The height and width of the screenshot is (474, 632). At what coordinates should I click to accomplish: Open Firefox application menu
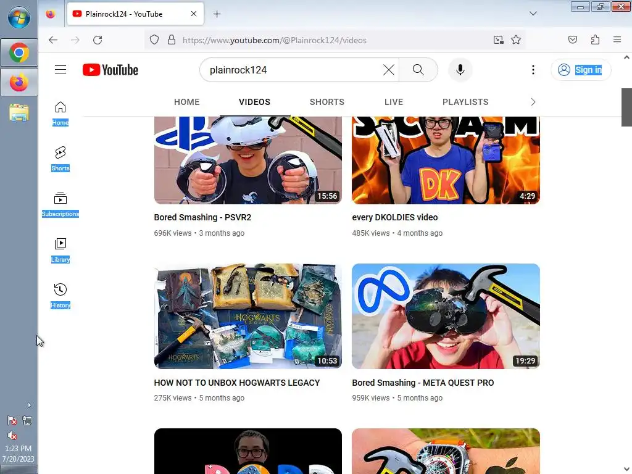[617, 39]
